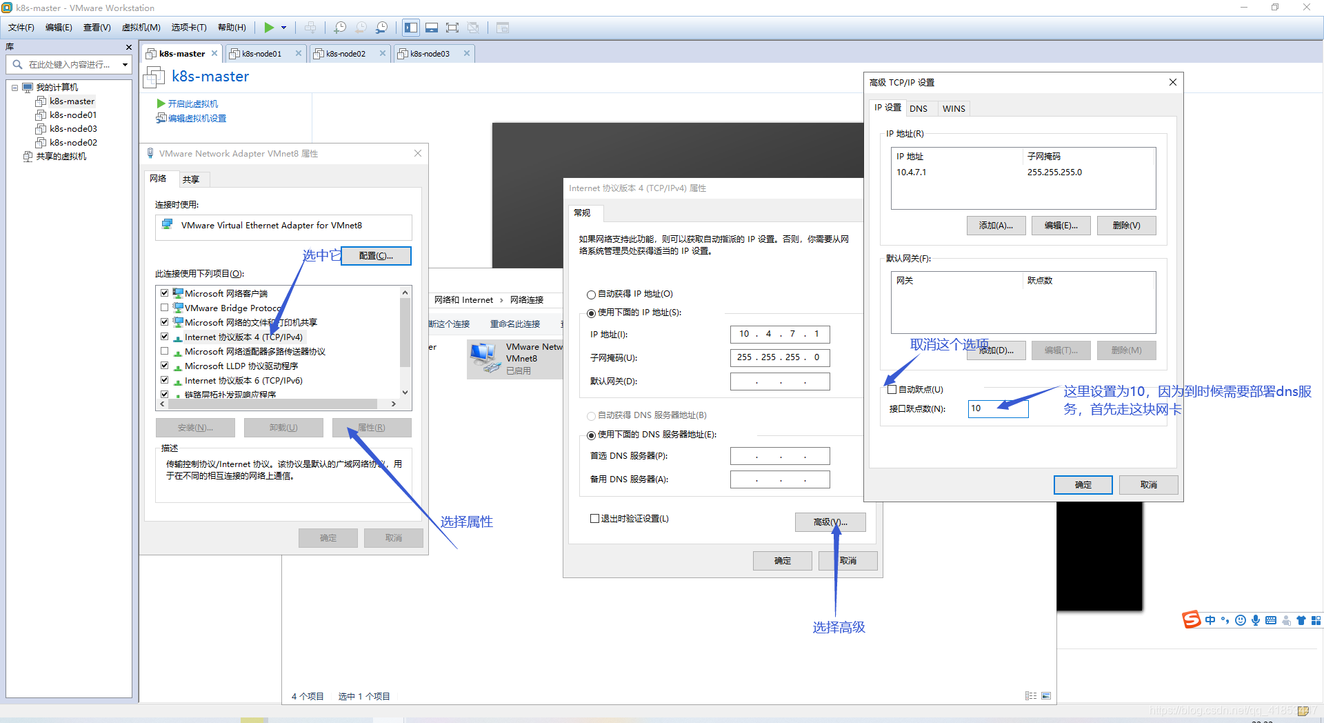Select k8s-node01 in the library tree
Screen dimensions: 1324x723
point(73,115)
